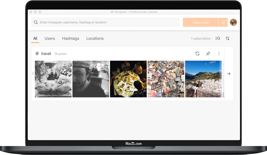Click the search magnifier icon
The image size is (267, 155).
tap(35, 22)
